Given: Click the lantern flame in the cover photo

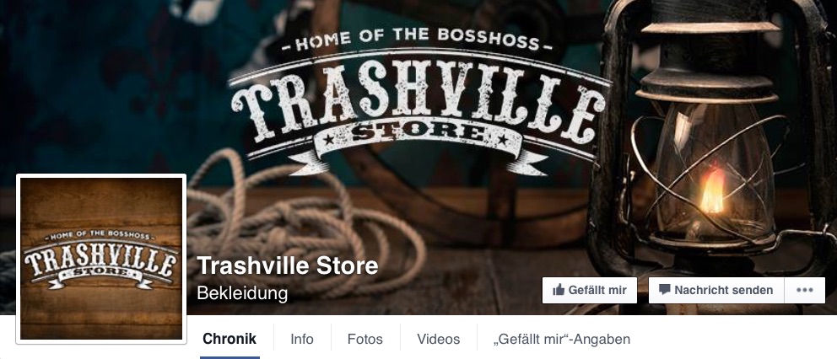Looking at the screenshot, I should tap(713, 191).
